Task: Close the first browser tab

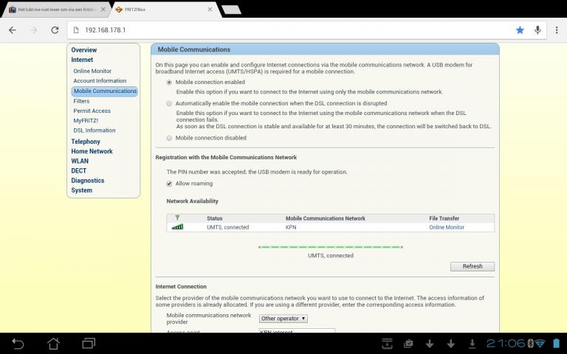Action: pyautogui.click(x=103, y=10)
